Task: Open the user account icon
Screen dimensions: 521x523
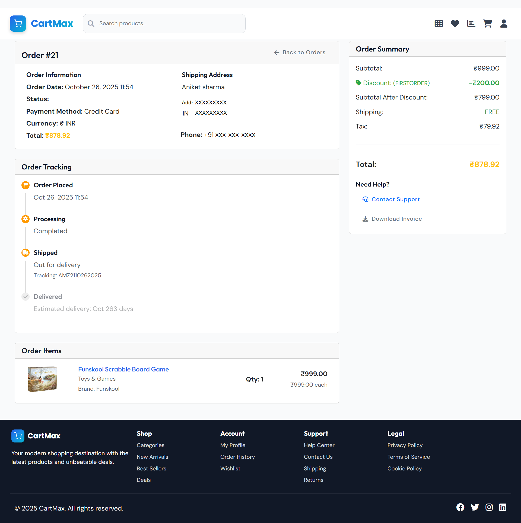Action: tap(504, 24)
